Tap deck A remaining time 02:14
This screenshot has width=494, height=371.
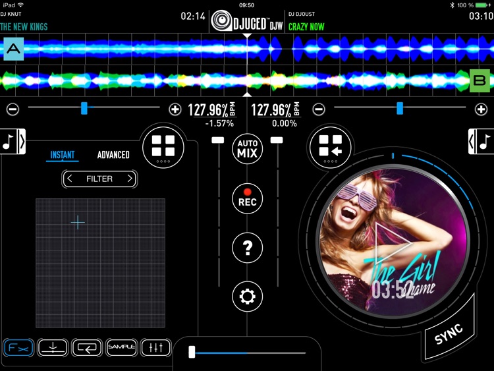point(193,16)
